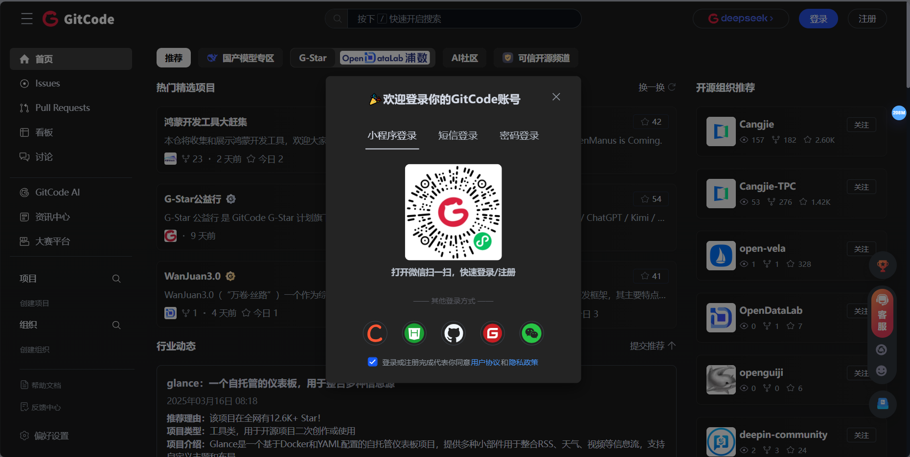Select the 可信开源频道 tab

tap(536, 58)
